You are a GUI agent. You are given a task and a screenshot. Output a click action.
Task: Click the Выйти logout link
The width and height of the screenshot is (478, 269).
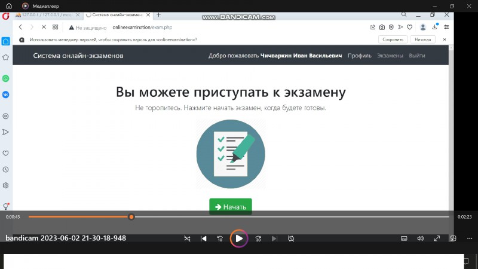(x=416, y=56)
